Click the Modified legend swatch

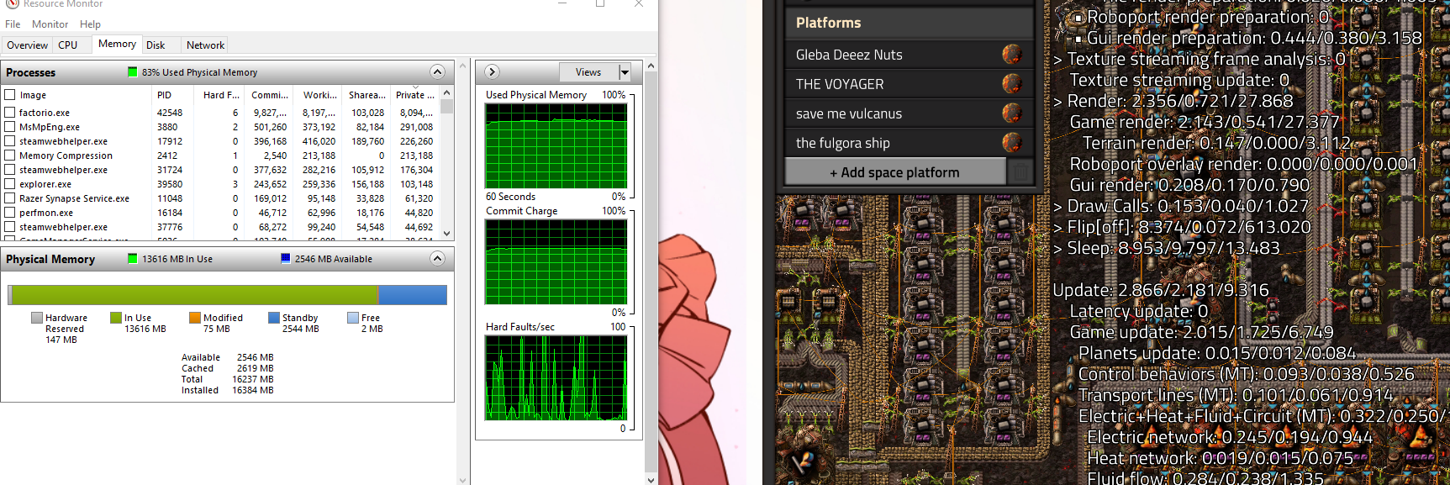(195, 318)
